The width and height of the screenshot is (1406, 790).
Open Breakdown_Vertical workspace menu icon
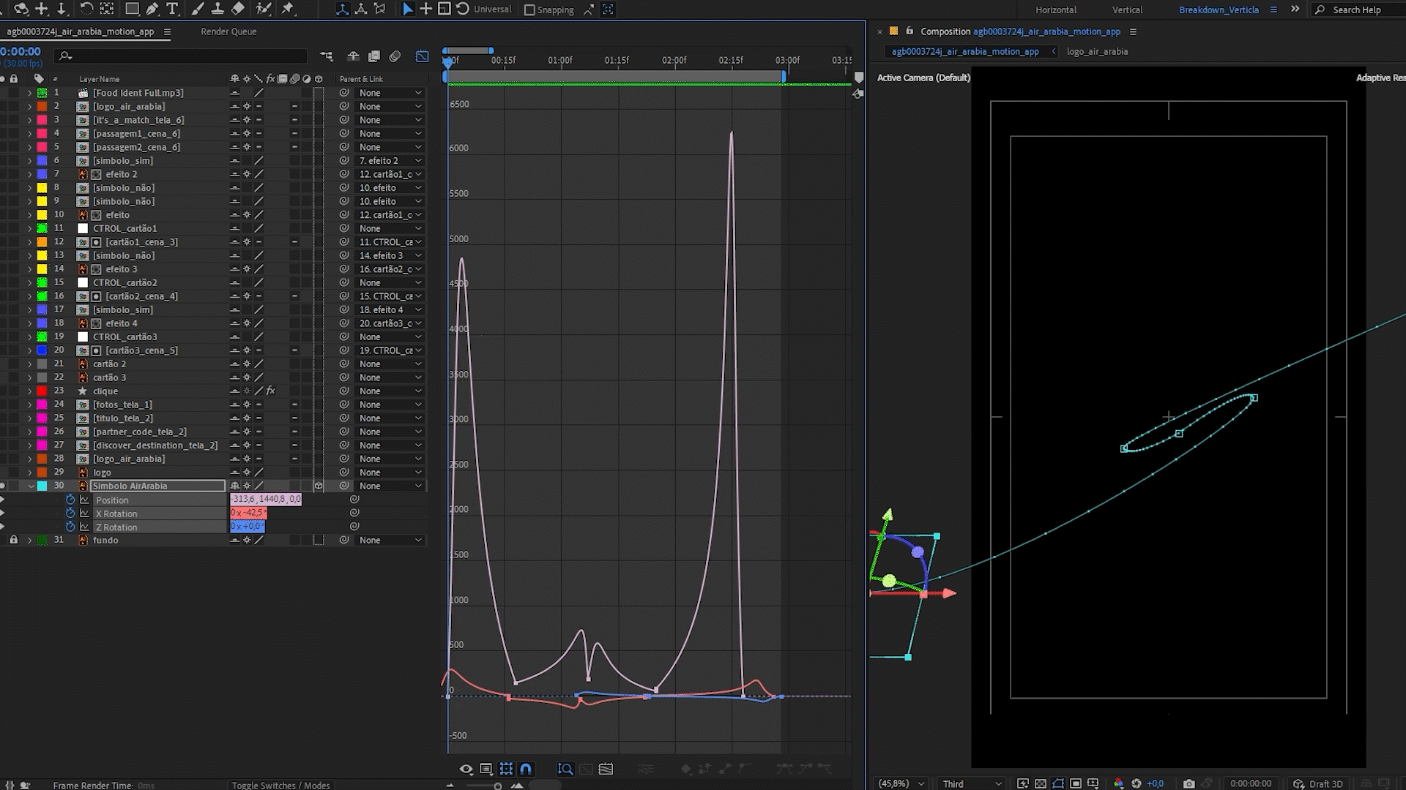pyautogui.click(x=1273, y=10)
